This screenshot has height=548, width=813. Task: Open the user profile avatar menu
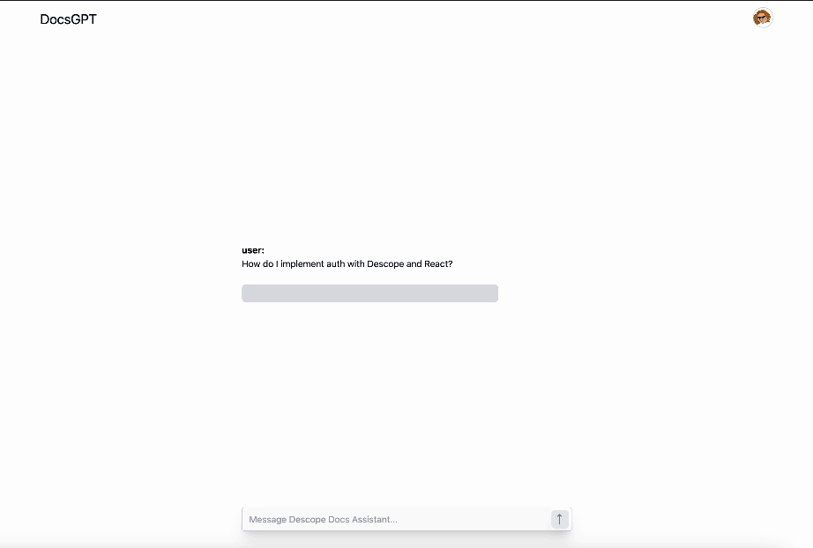click(762, 18)
